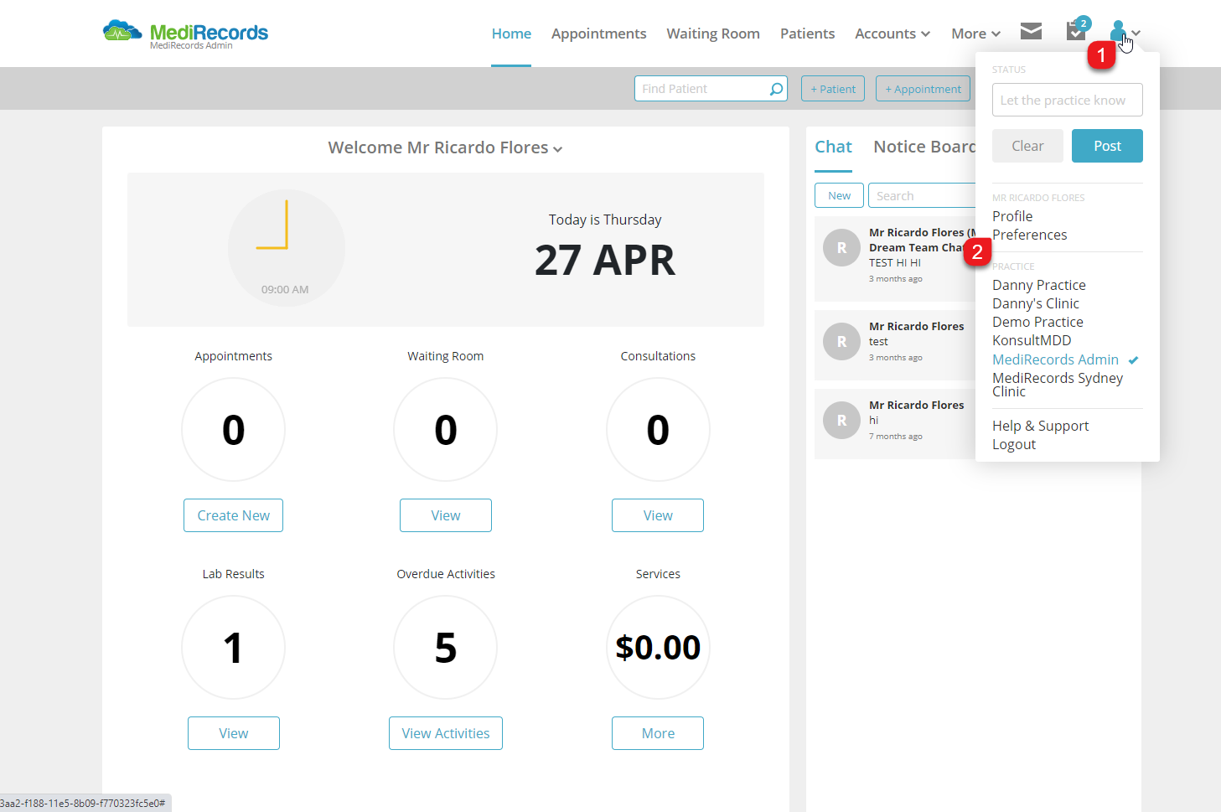
Task: Open Profile from the user menu
Action: point(1012,216)
